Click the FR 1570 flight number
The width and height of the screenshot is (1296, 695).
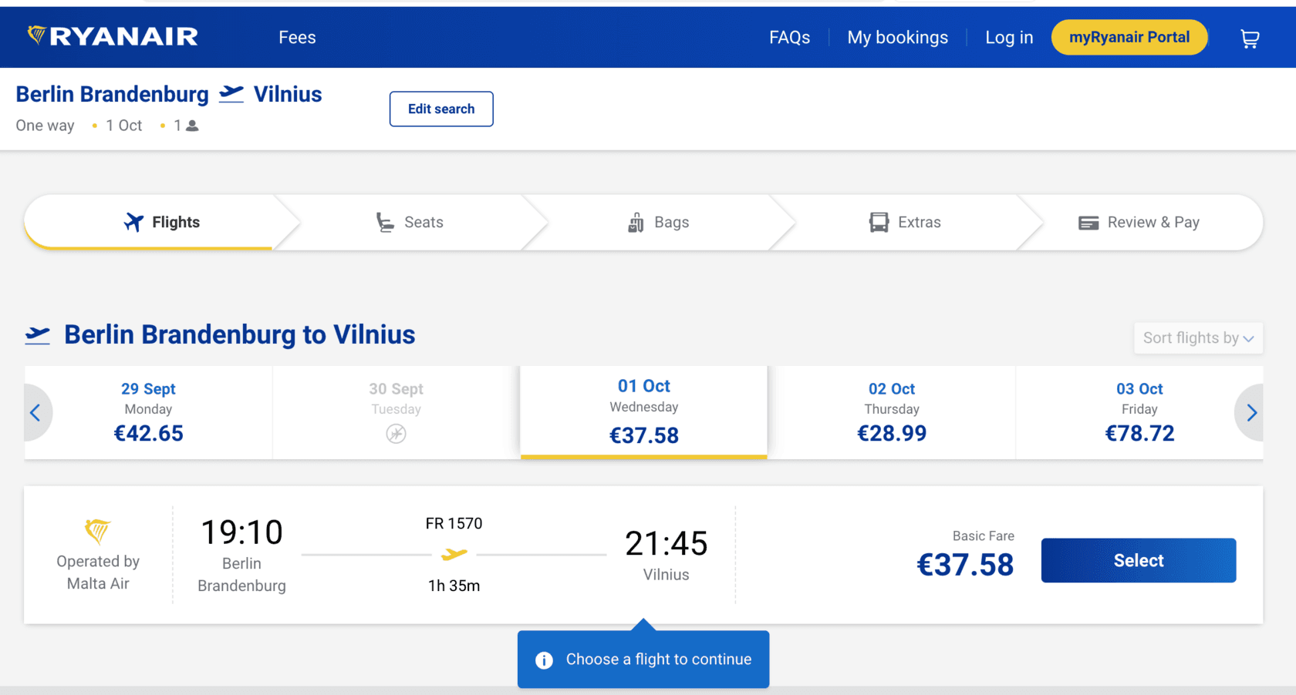point(454,524)
